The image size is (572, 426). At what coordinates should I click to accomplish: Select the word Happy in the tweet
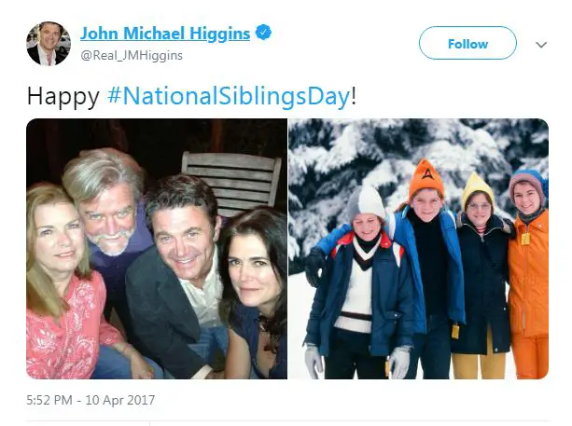pyautogui.click(x=63, y=97)
